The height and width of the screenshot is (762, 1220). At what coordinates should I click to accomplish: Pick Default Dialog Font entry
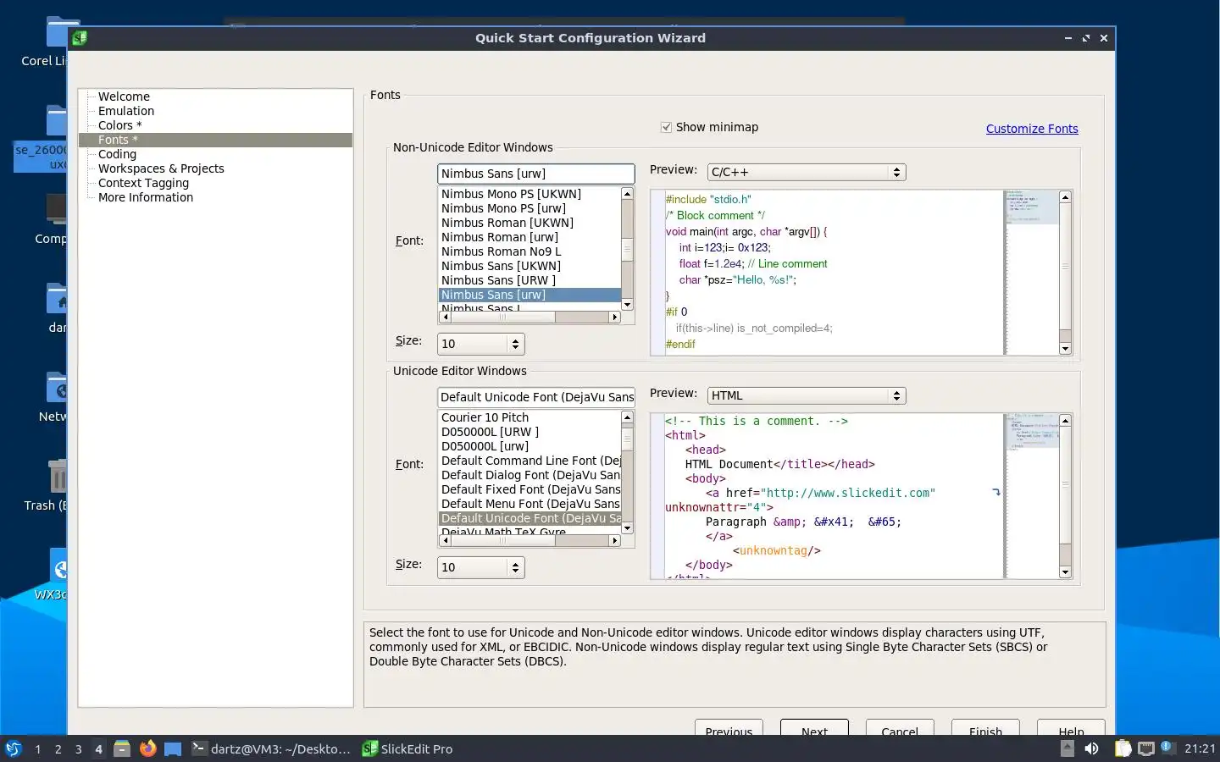pyautogui.click(x=530, y=475)
